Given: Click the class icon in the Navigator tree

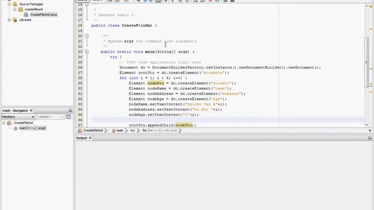Looking at the screenshot, I should [9, 123].
